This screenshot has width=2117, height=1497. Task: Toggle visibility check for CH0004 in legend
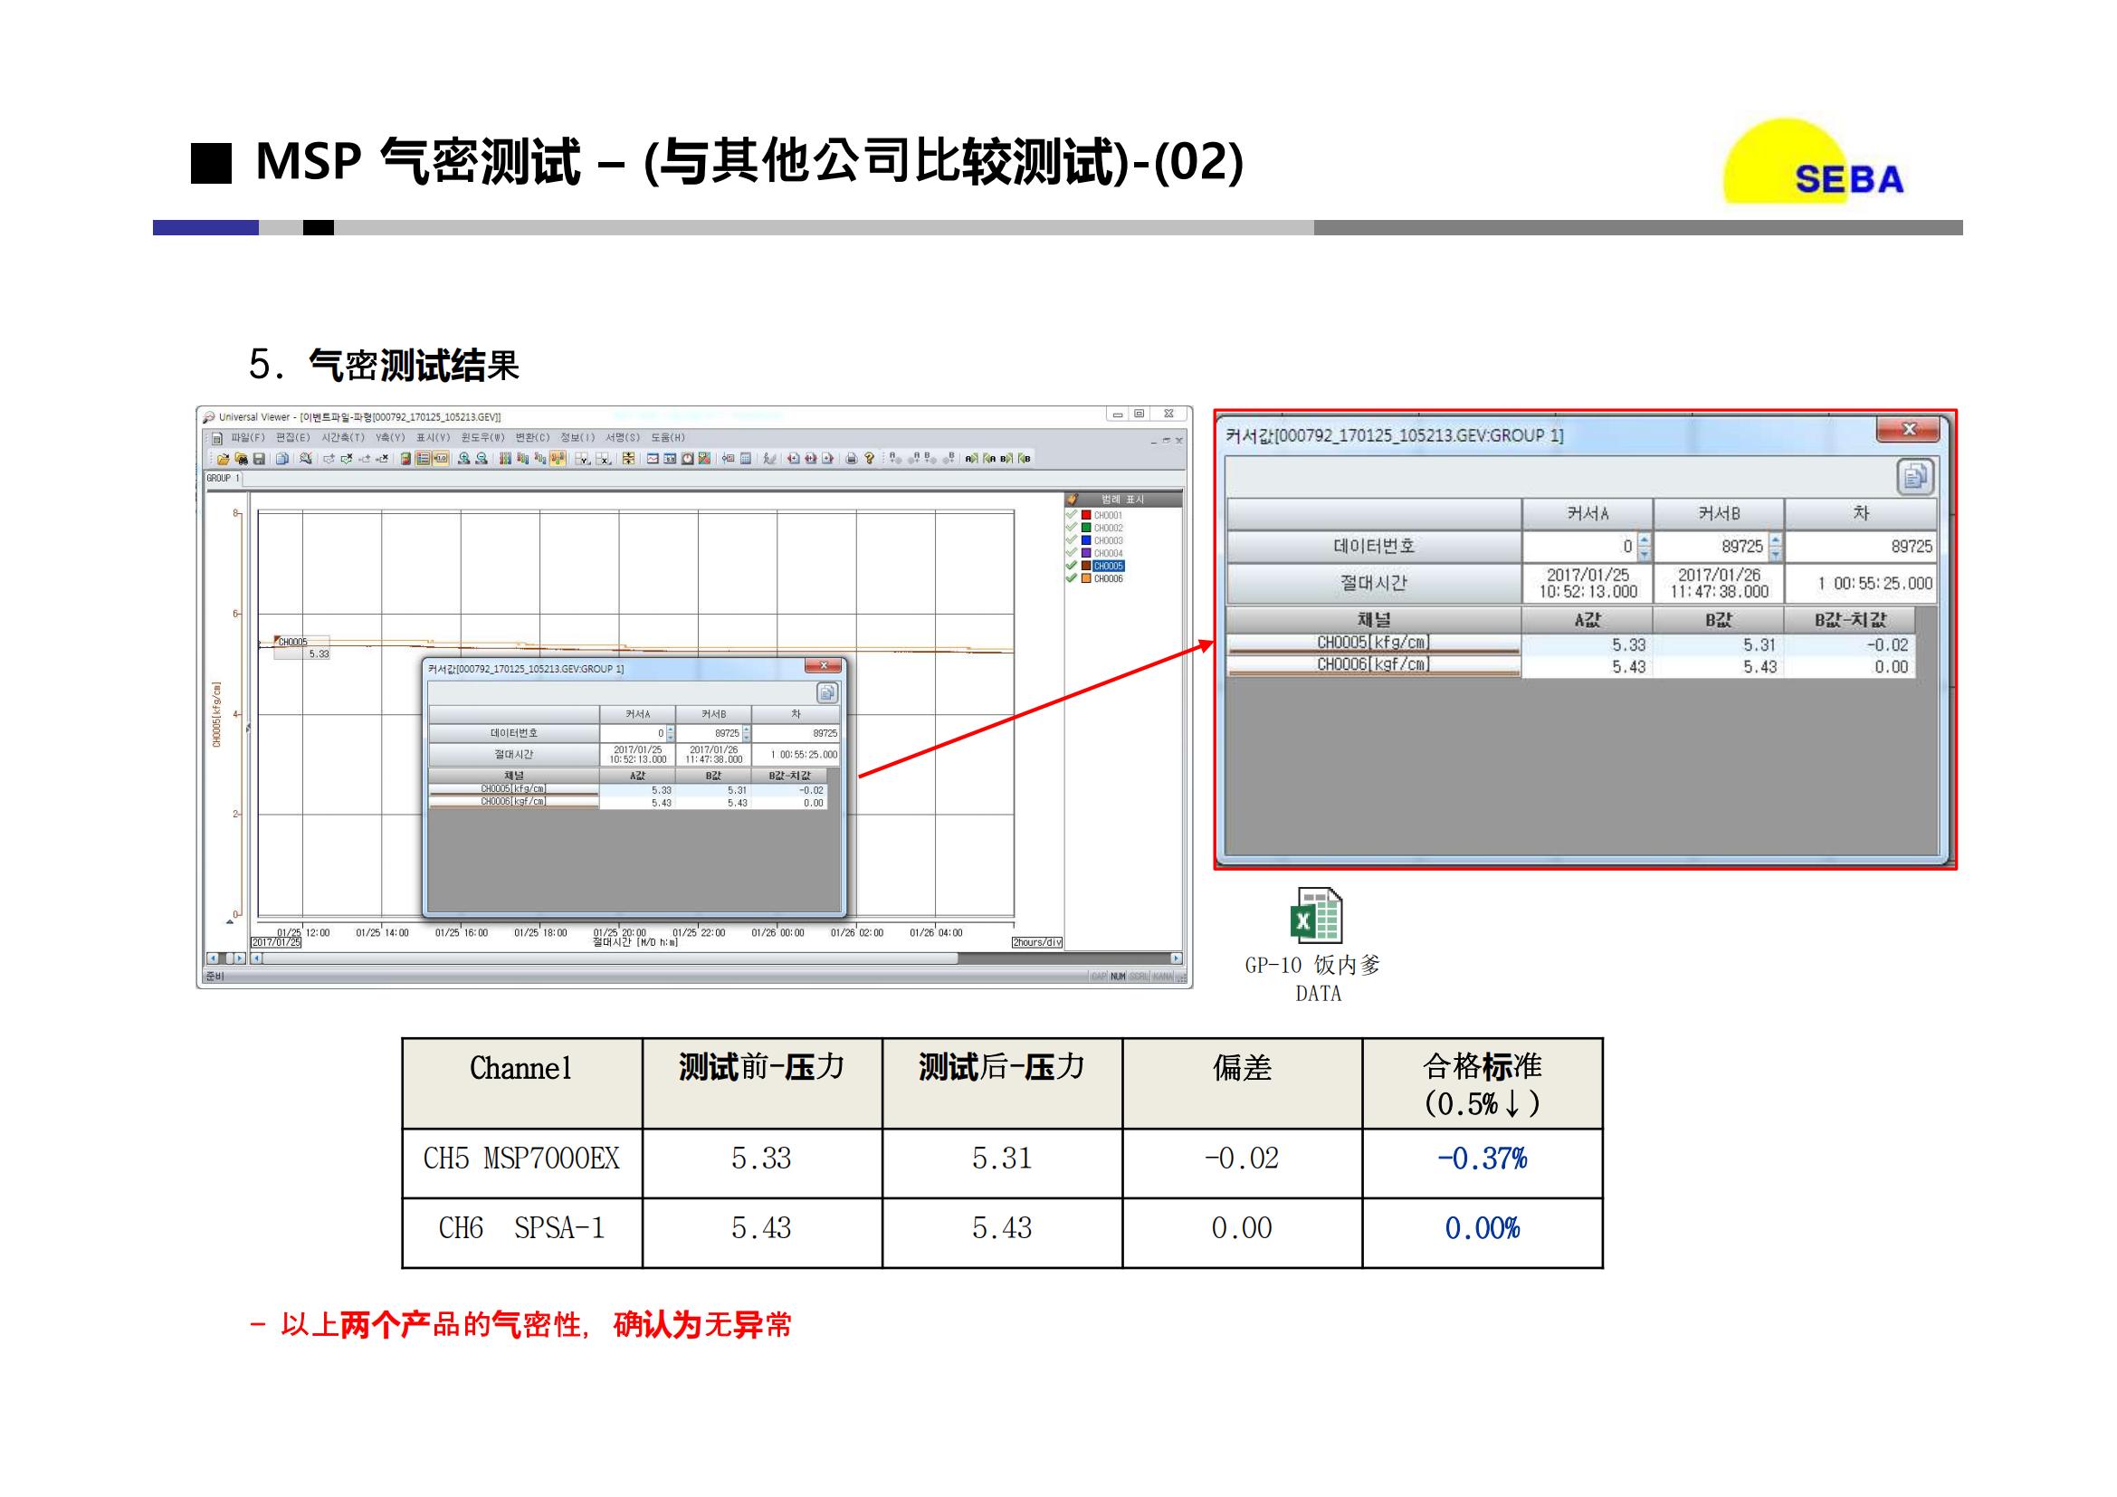click(1072, 553)
